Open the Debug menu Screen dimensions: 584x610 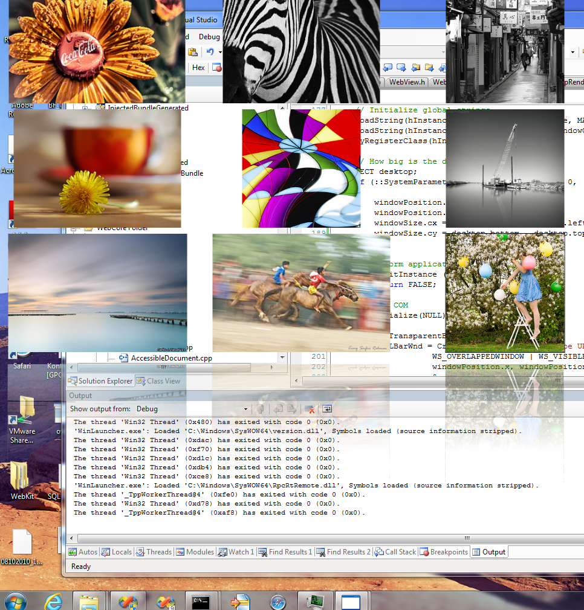tap(209, 37)
